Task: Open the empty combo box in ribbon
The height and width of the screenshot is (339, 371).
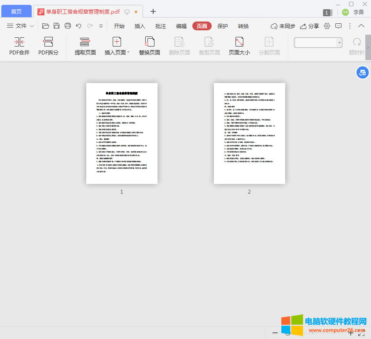Action: click(318, 43)
